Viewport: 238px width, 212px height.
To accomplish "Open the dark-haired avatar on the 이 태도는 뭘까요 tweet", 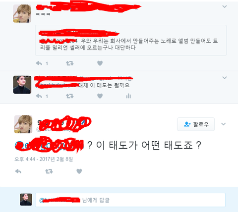I will point(22,85).
